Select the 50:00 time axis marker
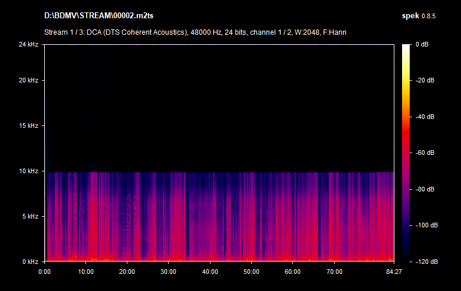461x291 pixels. coord(251,272)
